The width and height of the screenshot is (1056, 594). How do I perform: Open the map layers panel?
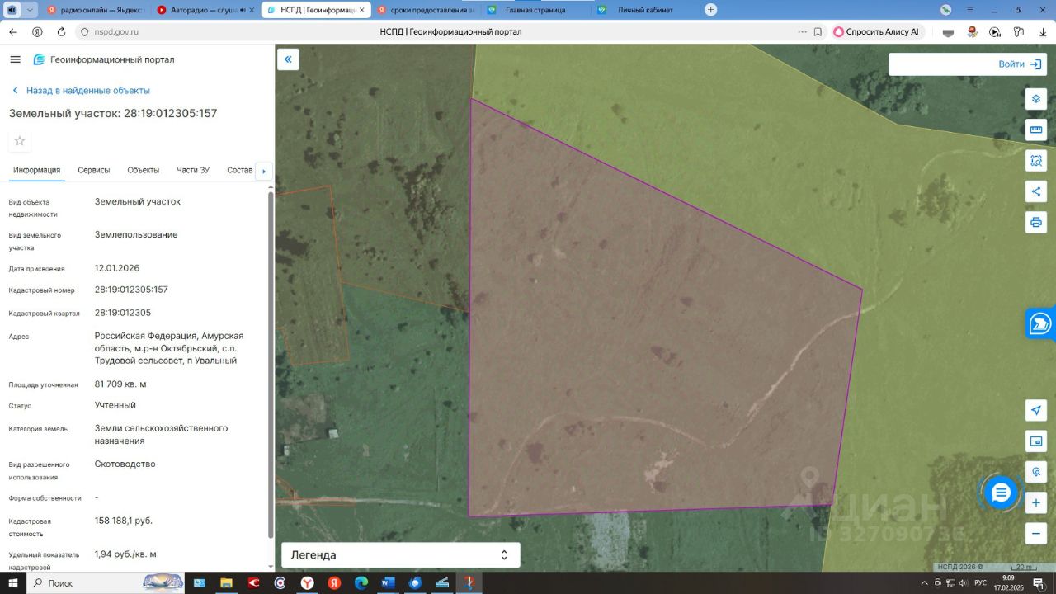(1036, 99)
